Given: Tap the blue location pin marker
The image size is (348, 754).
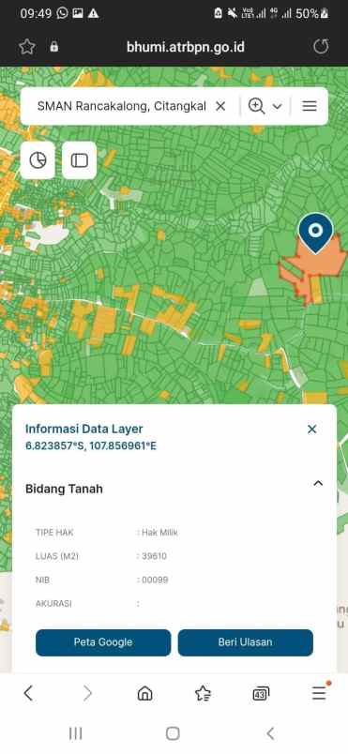Looking at the screenshot, I should (316, 234).
